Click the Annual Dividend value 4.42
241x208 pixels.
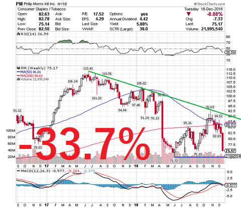pos(144,19)
